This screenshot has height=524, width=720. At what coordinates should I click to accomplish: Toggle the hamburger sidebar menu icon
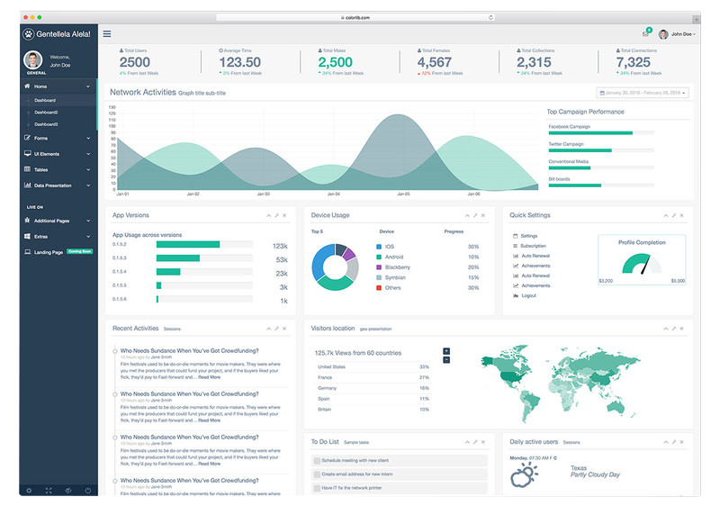pos(107,34)
